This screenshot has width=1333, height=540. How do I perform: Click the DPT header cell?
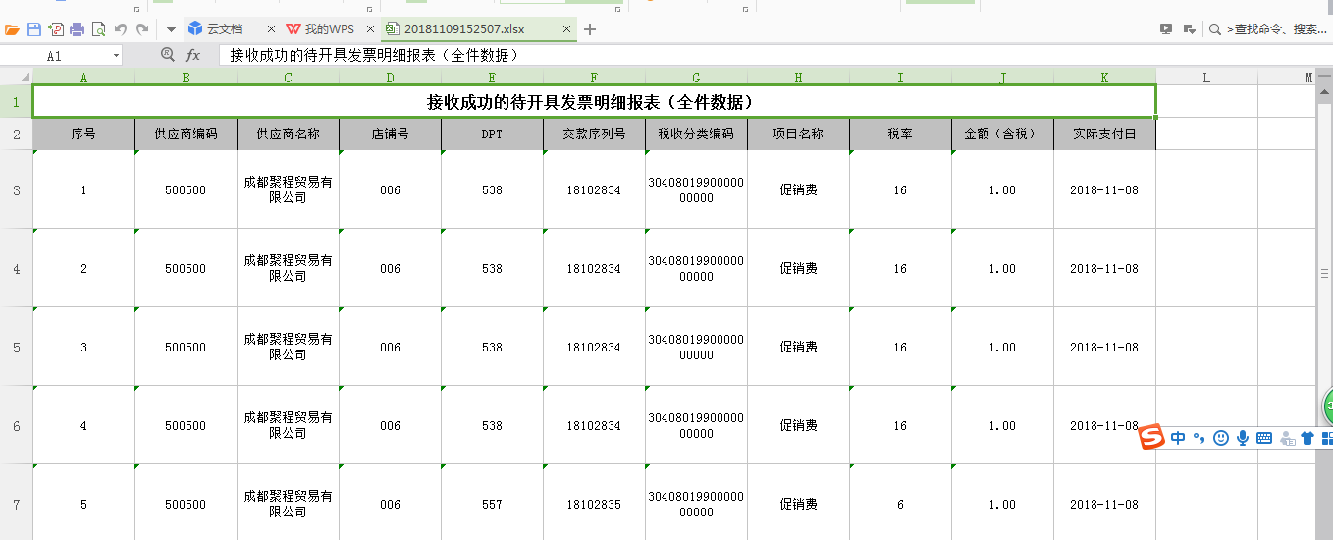492,134
